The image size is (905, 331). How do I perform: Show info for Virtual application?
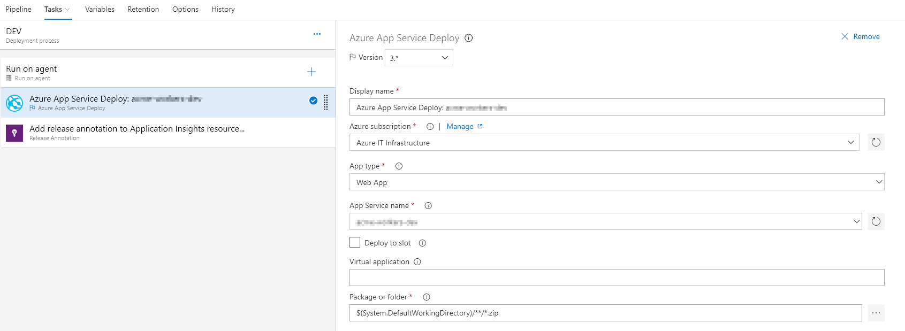(417, 262)
